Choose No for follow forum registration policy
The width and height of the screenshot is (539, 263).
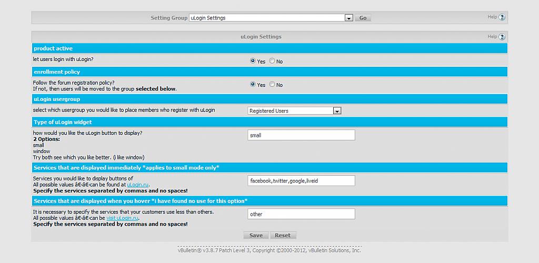click(272, 84)
